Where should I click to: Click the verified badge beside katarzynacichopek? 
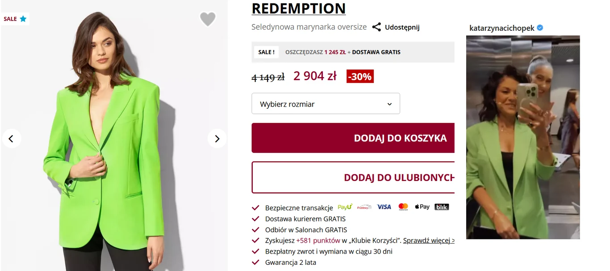pyautogui.click(x=540, y=28)
